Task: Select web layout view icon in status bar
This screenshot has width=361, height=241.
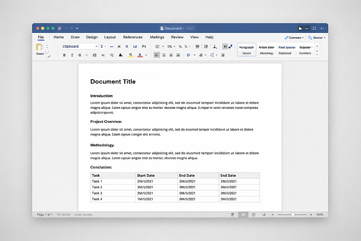Action: [253, 215]
